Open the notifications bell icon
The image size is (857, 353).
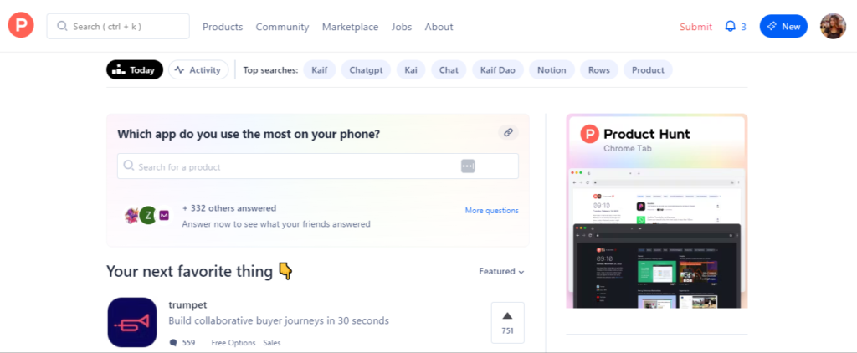[730, 26]
